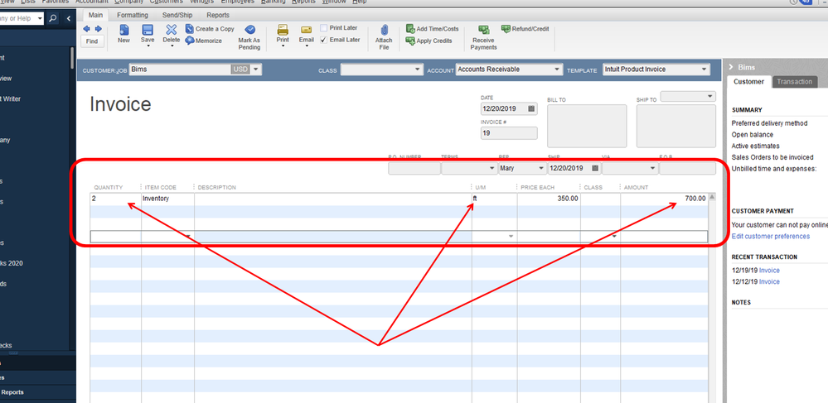This screenshot has width=828, height=403.
Task: Open the Save dropdown arrow
Action: tap(148, 46)
